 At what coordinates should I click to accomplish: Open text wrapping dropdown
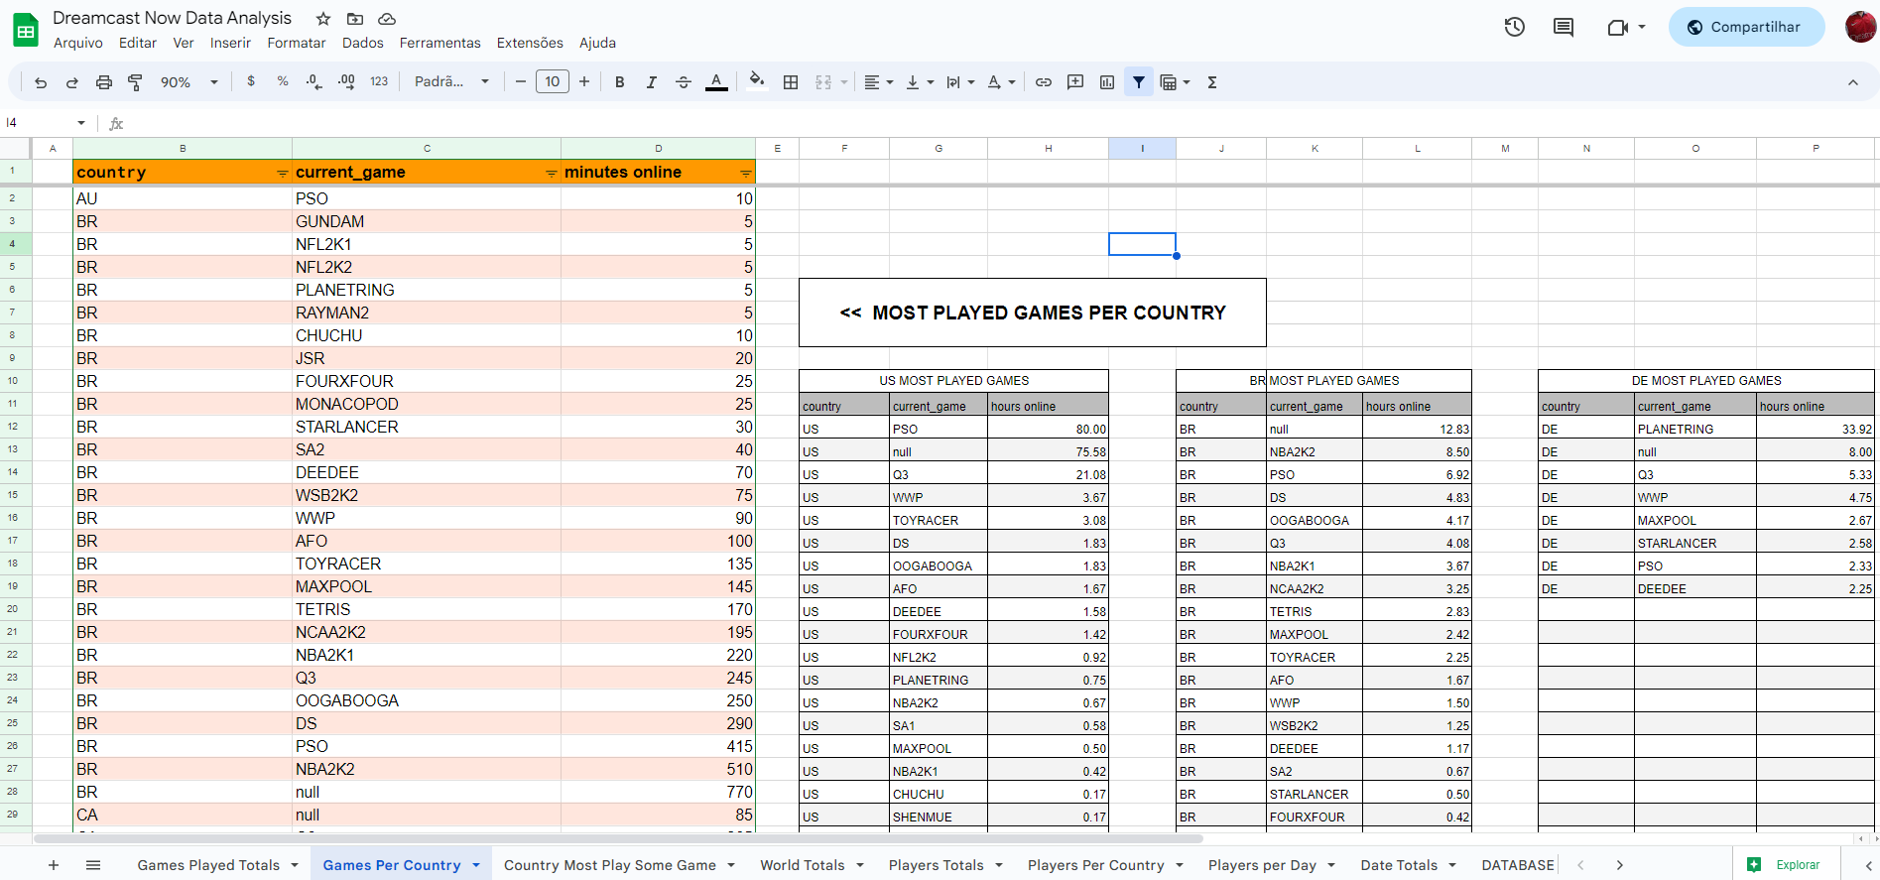pyautogui.click(x=960, y=82)
